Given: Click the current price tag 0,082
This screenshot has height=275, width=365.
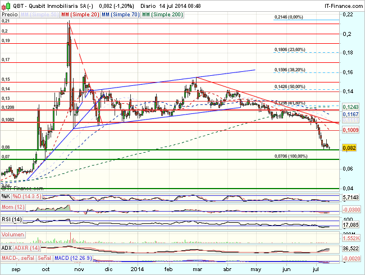Looking at the screenshot, I should [349, 147].
